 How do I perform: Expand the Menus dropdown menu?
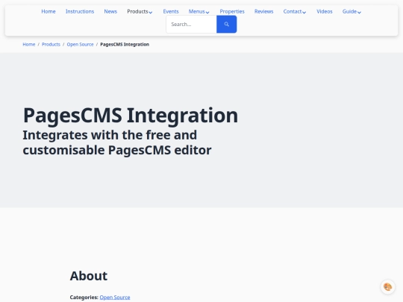point(199,11)
